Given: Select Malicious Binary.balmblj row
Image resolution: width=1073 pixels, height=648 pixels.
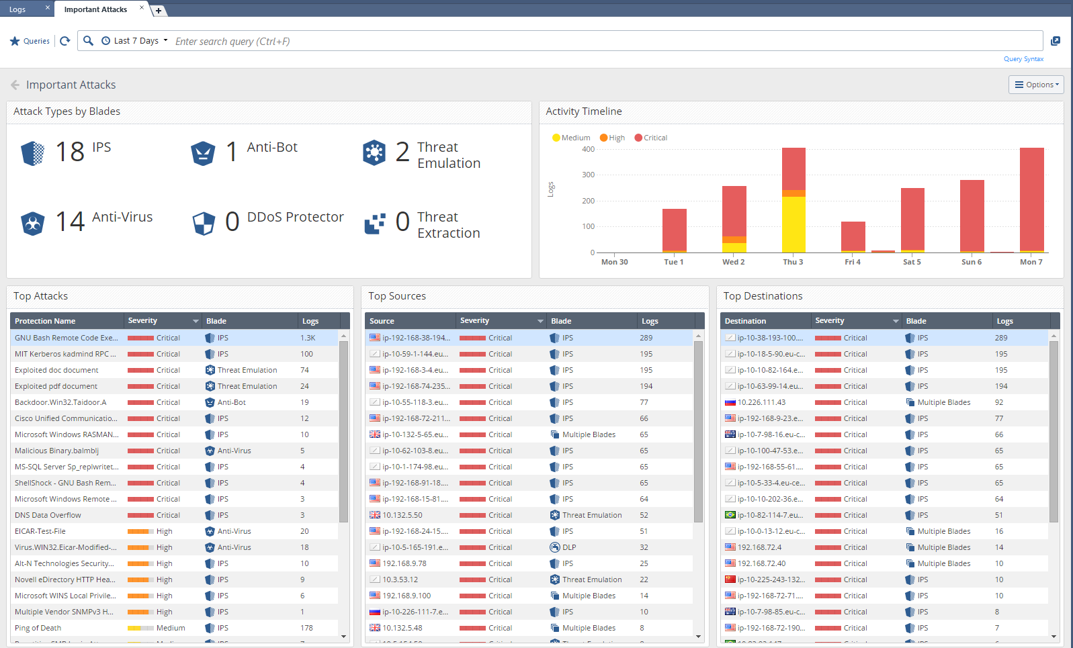Looking at the screenshot, I should click(174, 451).
